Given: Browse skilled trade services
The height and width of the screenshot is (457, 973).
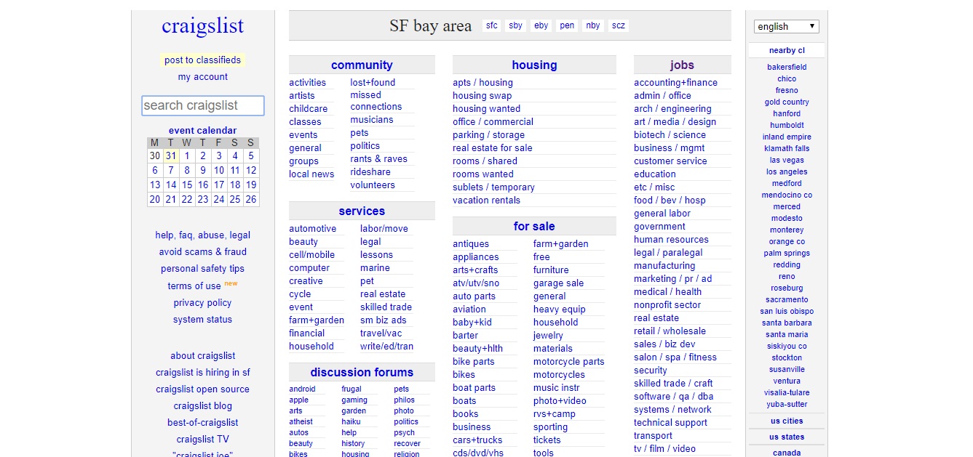Looking at the screenshot, I should (386, 307).
